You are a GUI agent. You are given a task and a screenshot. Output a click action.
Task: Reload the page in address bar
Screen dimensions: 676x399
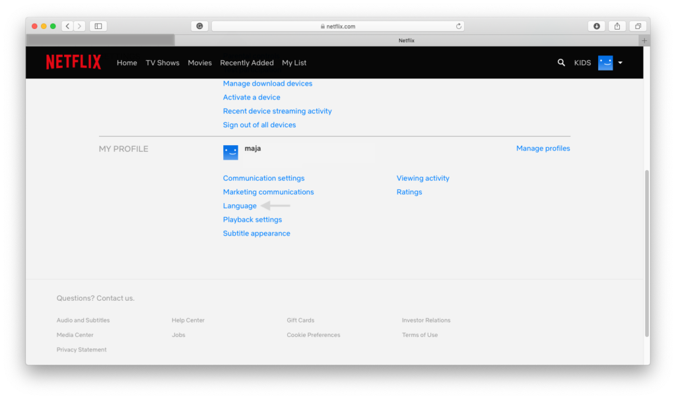point(459,26)
